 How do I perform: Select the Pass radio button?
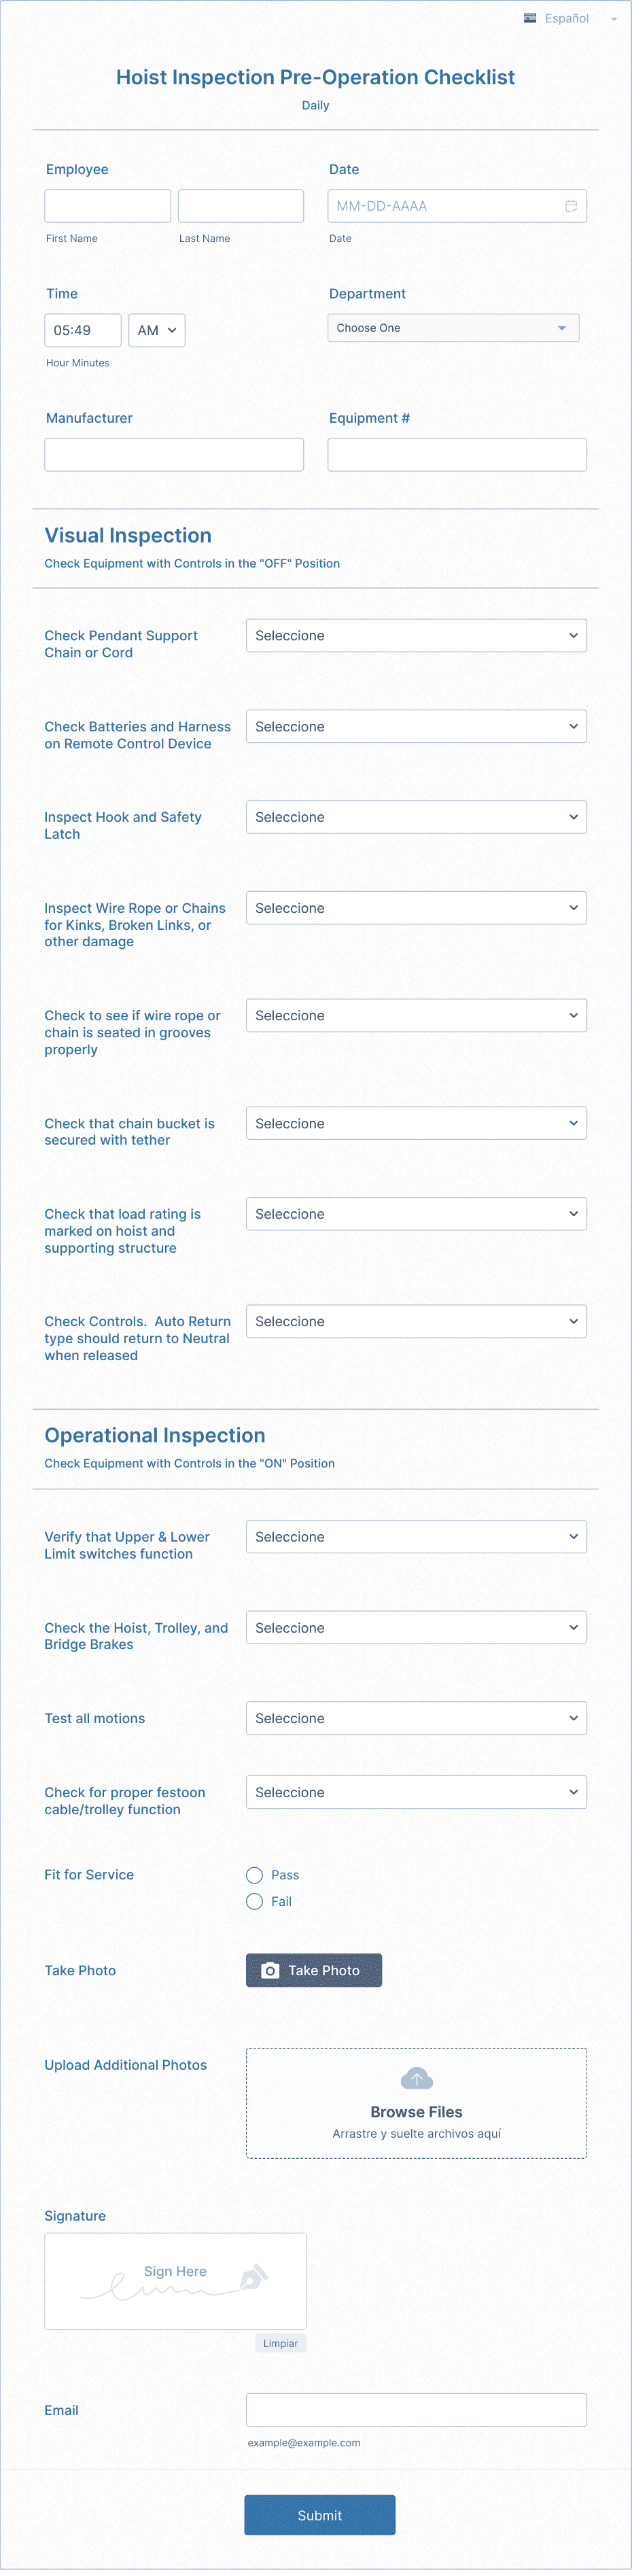point(254,1875)
